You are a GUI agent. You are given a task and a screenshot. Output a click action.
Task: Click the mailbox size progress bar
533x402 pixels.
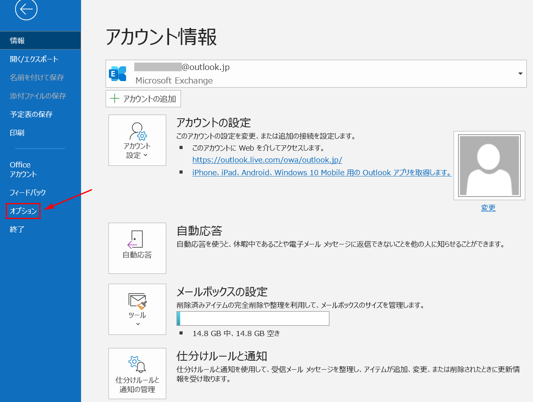click(253, 318)
